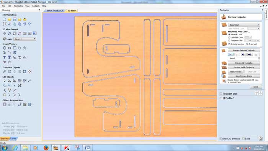
Task: Toggle the Solid checkbox
Action: 243,139
